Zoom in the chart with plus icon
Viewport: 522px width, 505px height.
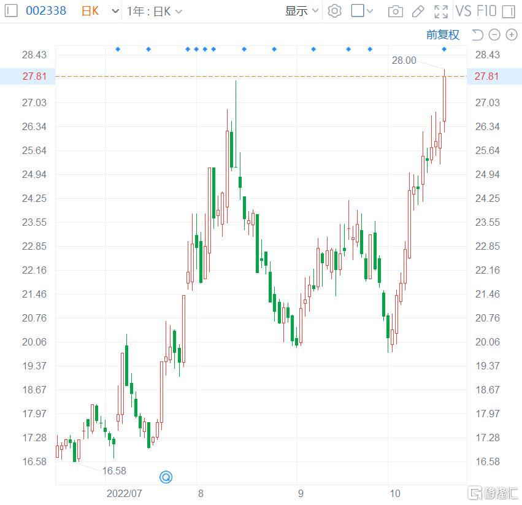pos(512,34)
